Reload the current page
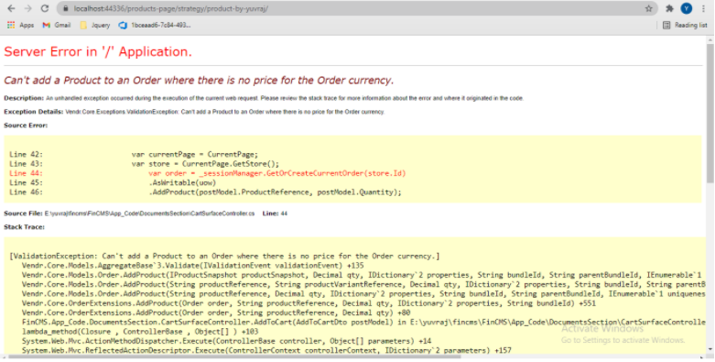 point(44,8)
